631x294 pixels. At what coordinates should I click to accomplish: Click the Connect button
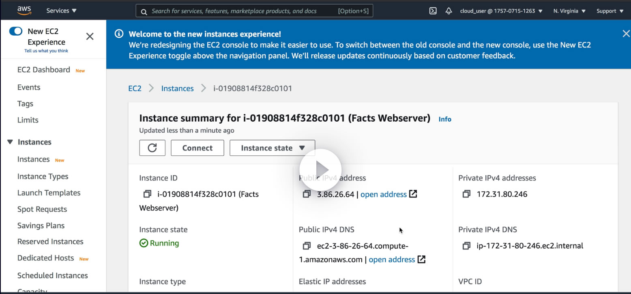click(x=197, y=148)
